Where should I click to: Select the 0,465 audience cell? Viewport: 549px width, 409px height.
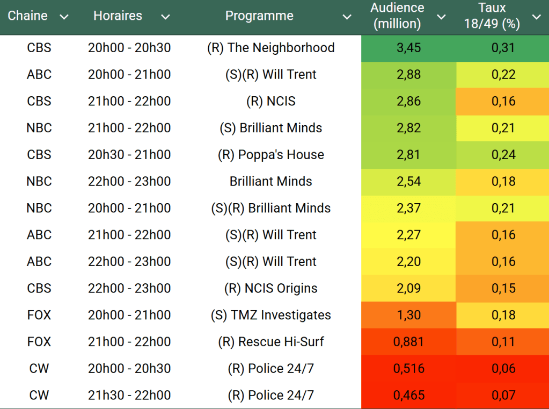(408, 396)
